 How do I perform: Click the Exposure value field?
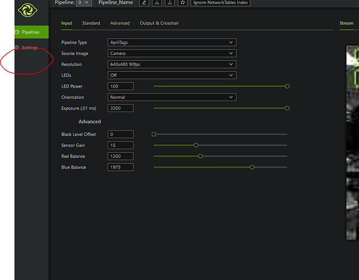pyautogui.click(x=120, y=108)
